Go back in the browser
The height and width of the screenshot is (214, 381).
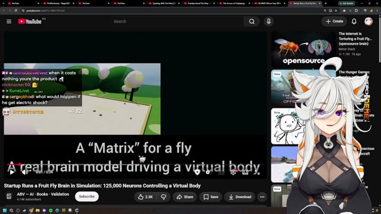pos(4,11)
